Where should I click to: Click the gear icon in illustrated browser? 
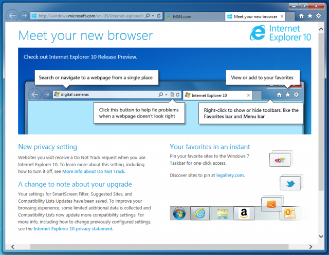pos(296,94)
